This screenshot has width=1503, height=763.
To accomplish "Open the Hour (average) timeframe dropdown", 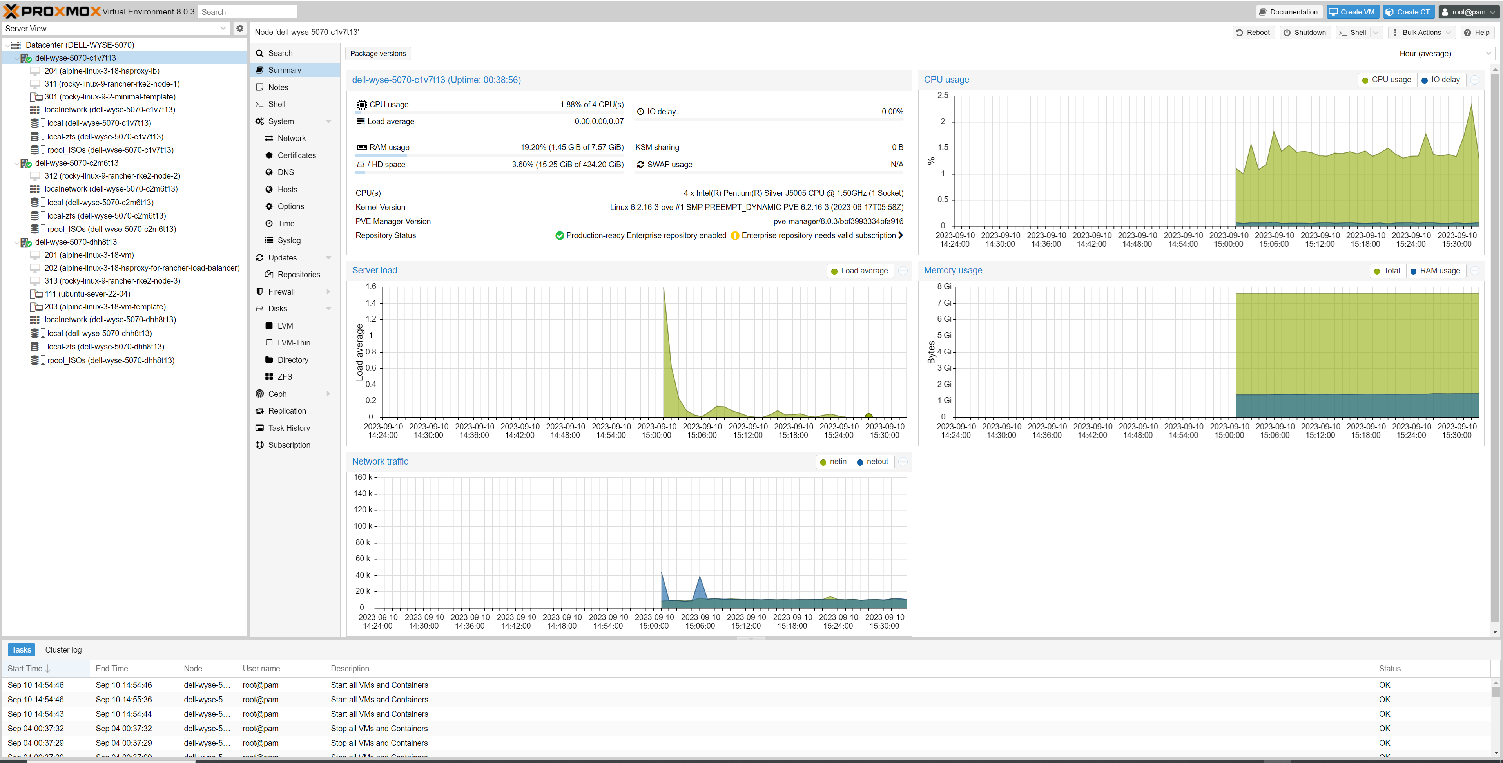I will 1445,54.
